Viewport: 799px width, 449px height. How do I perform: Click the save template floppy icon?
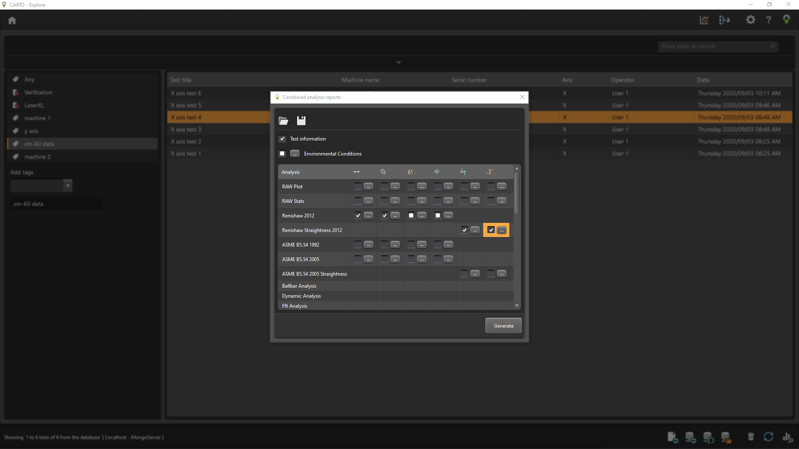pyautogui.click(x=301, y=121)
